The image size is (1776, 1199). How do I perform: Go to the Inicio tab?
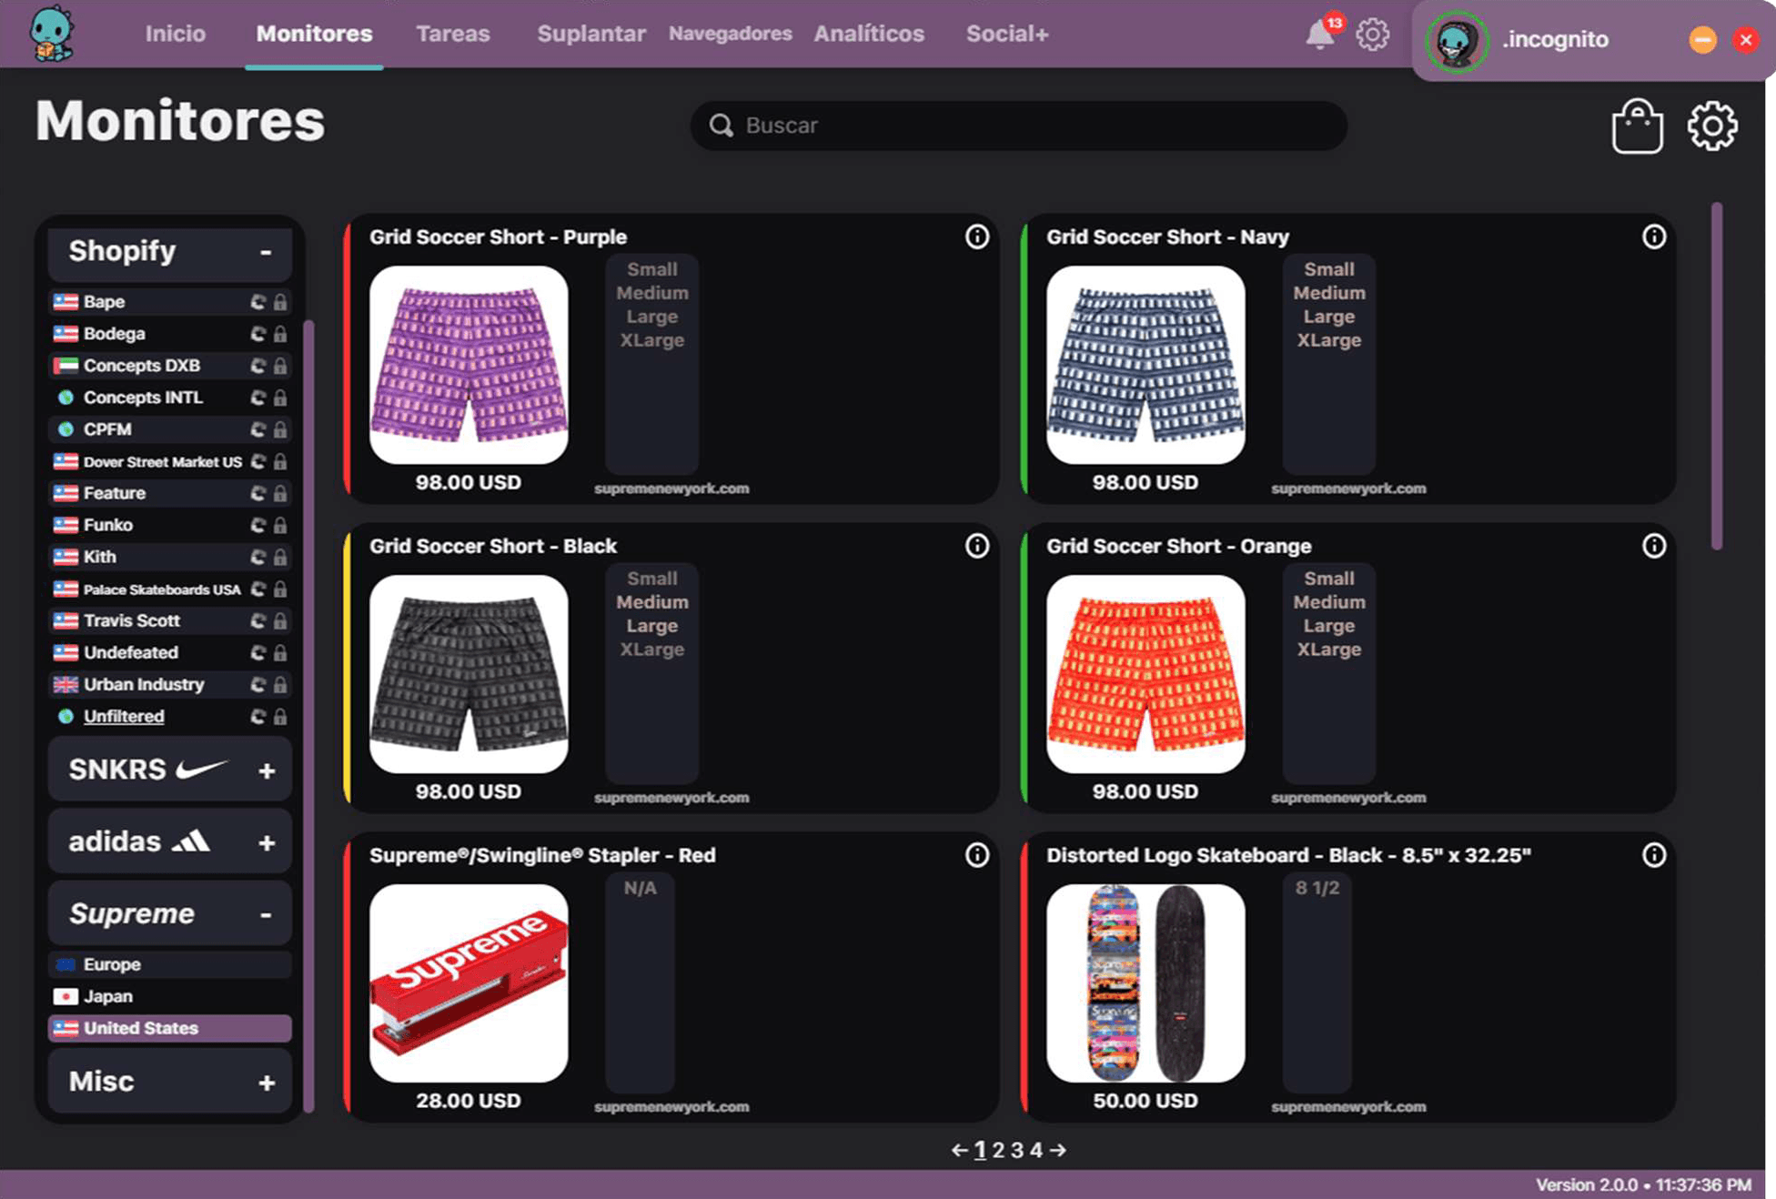(x=176, y=34)
